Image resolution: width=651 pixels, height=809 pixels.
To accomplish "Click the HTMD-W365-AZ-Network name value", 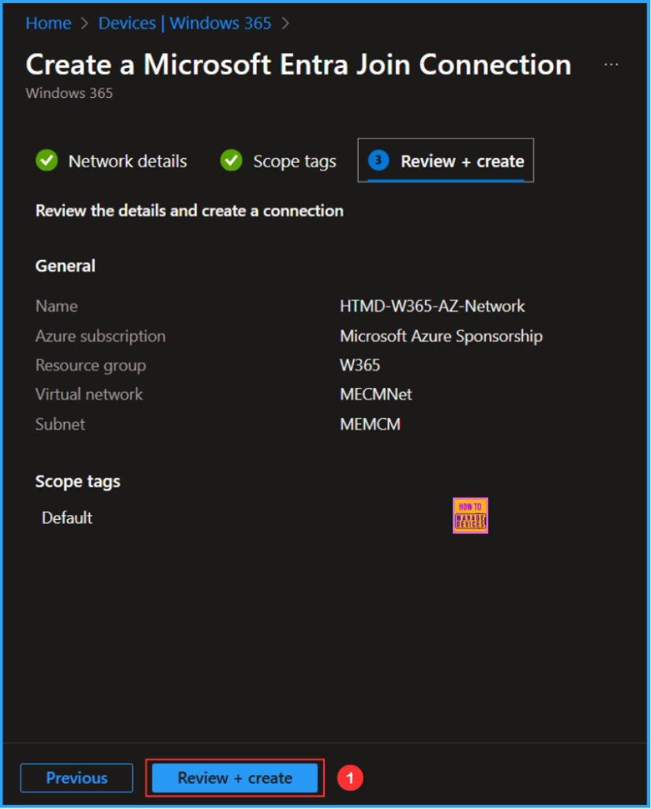I will 432,306.
